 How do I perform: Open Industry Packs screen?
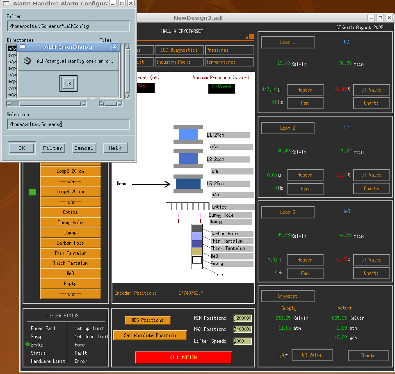point(179,62)
